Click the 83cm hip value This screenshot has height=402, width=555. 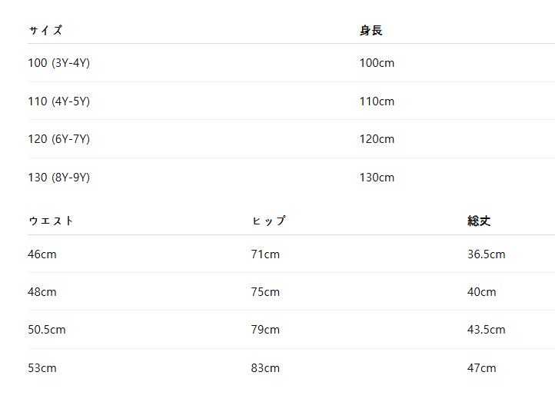coord(265,368)
